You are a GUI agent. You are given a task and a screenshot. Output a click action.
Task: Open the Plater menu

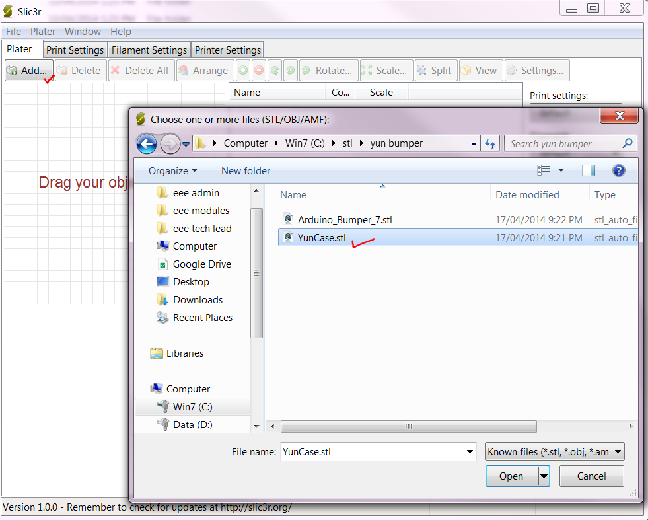point(42,32)
